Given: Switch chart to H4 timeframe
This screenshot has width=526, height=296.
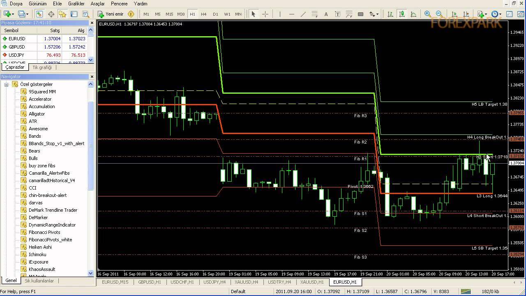Looking at the screenshot, I should tap(204, 14).
